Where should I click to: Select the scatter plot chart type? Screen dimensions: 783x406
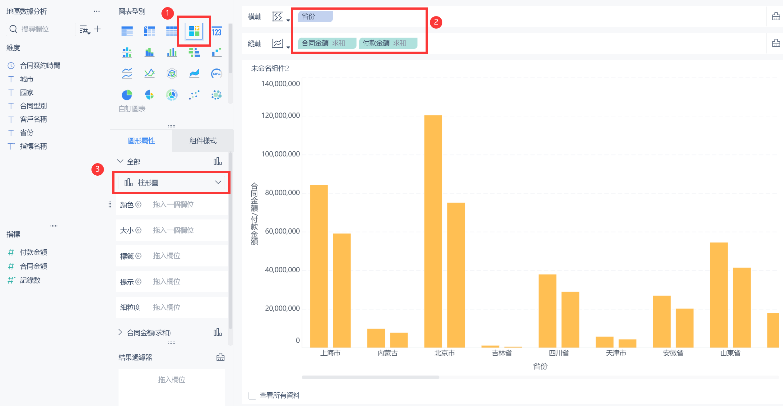(x=194, y=95)
